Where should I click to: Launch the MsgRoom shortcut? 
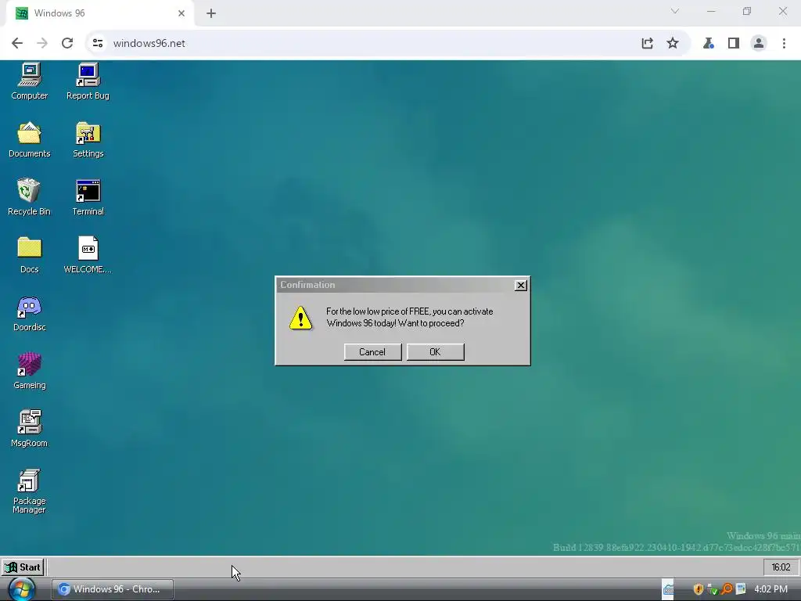(29, 429)
